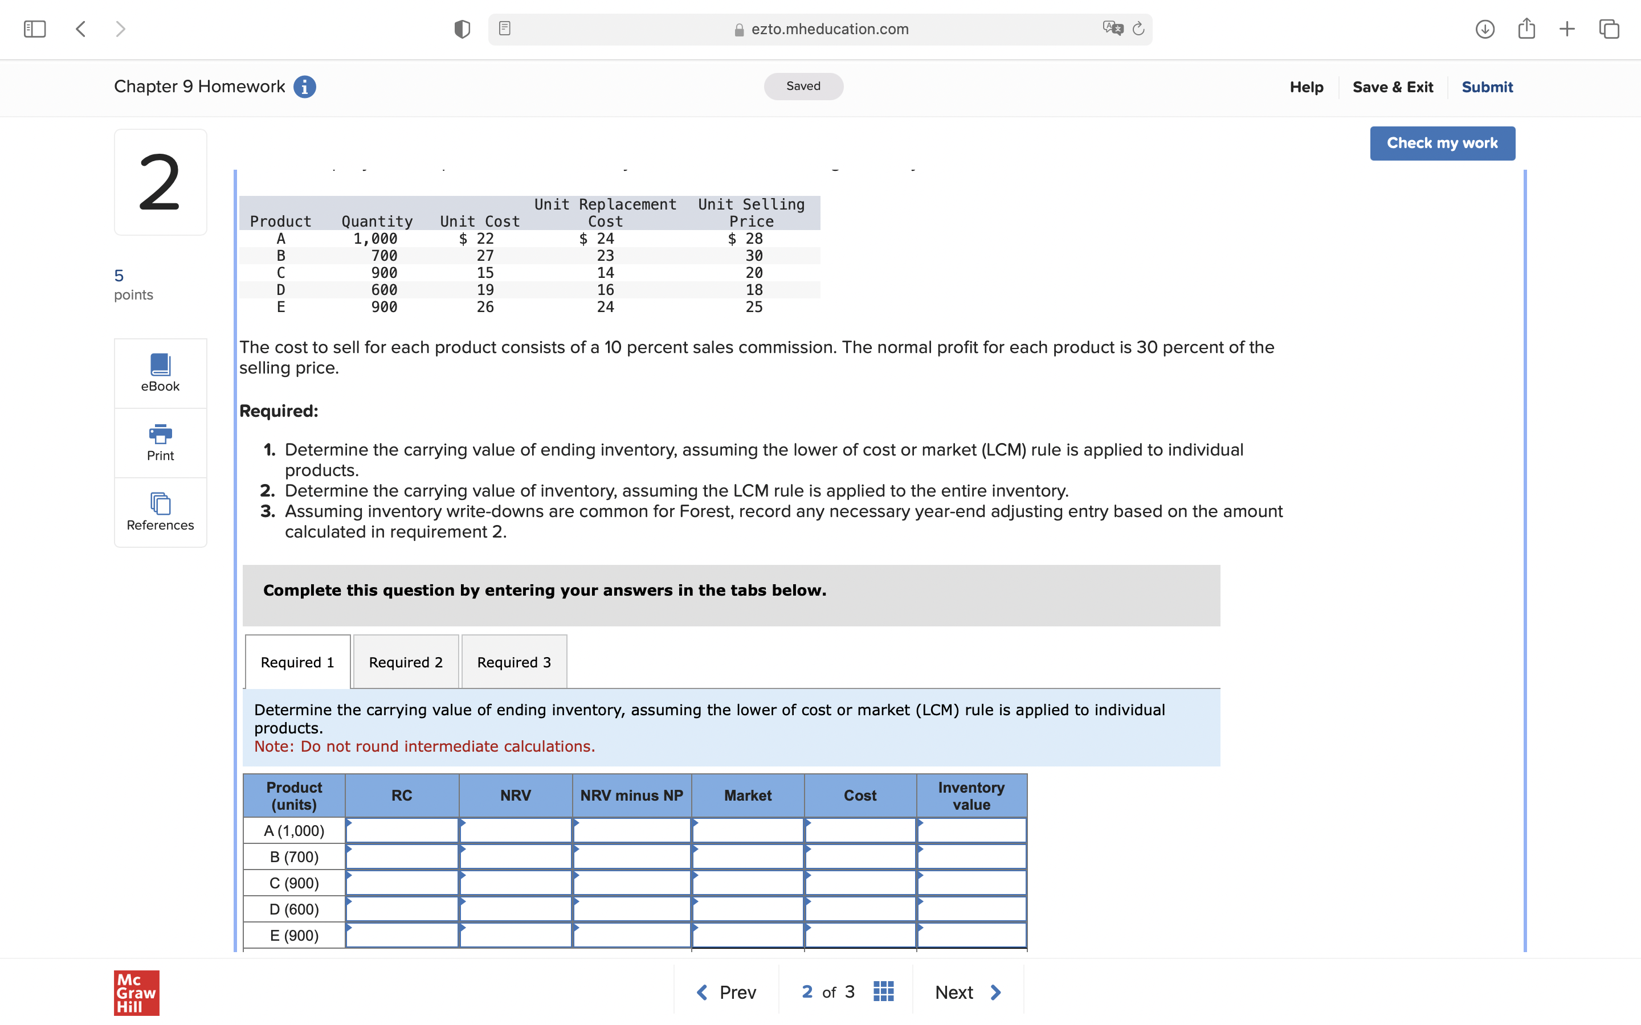This screenshot has height=1025, width=1641.
Task: Toggle the browser sidebar panel
Action: pos(34,28)
